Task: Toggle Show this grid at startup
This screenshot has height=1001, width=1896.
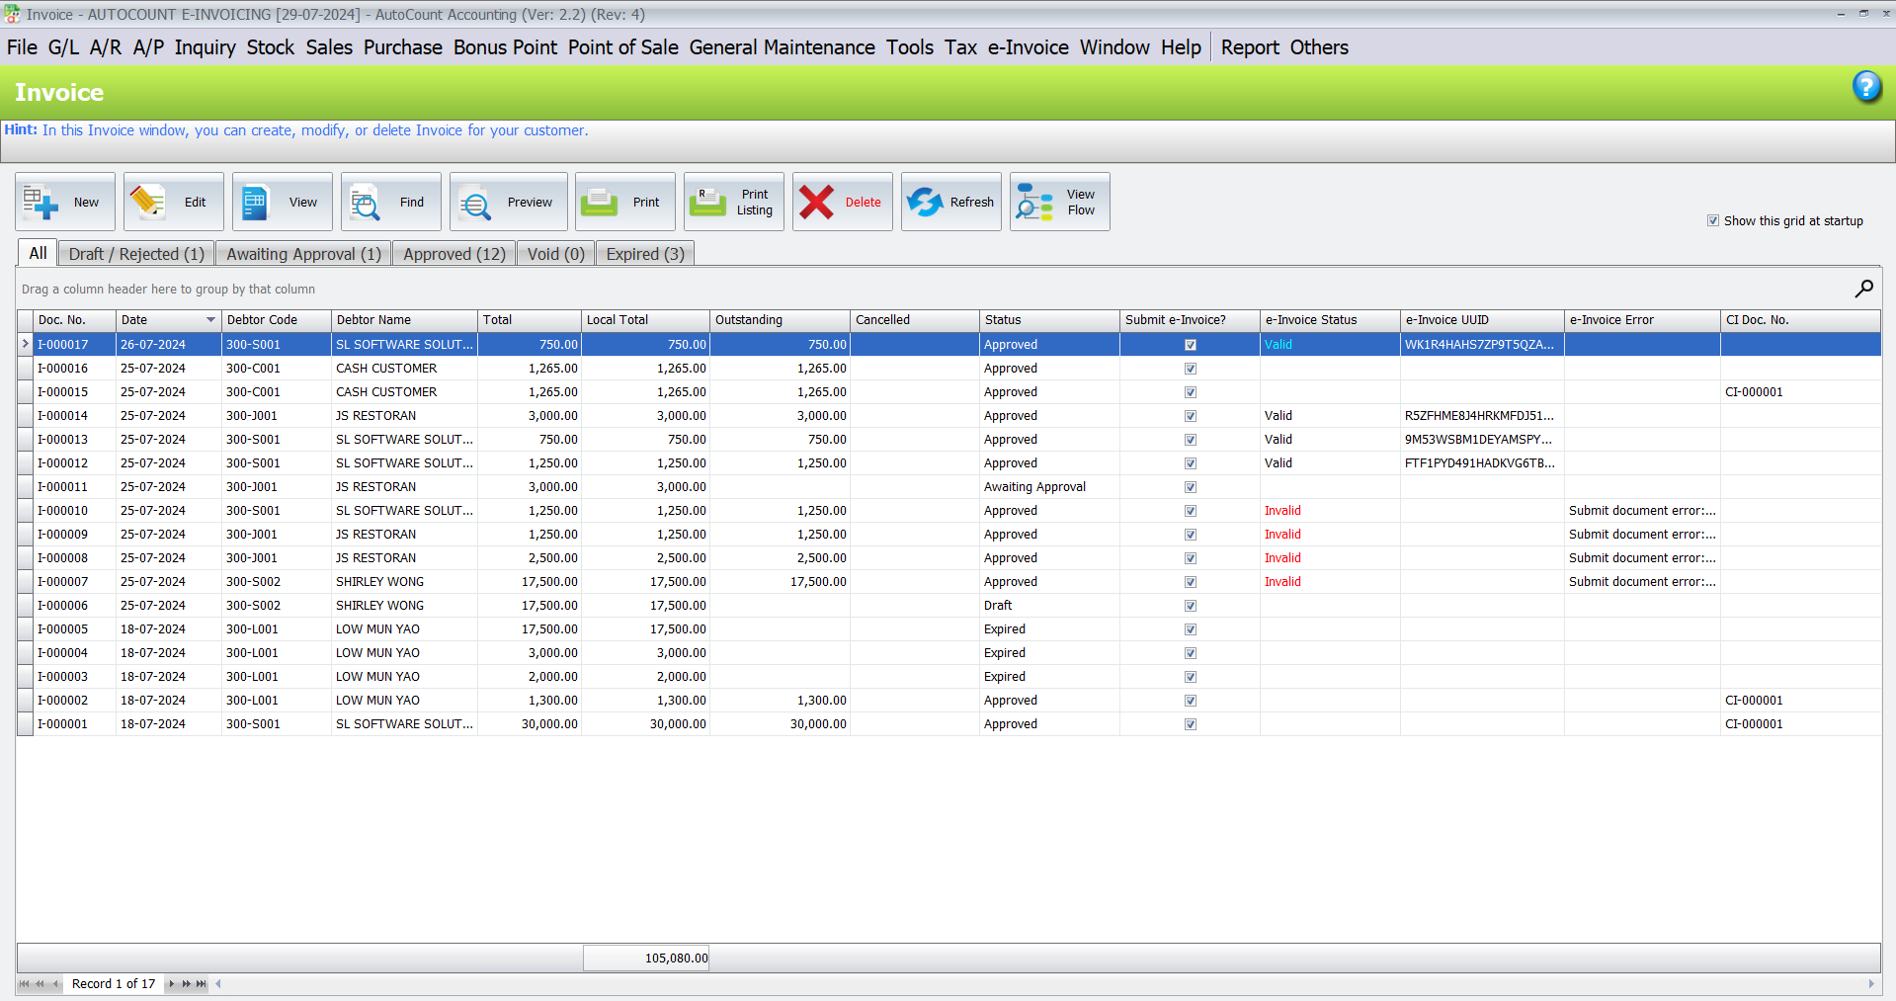Action: point(1713,220)
